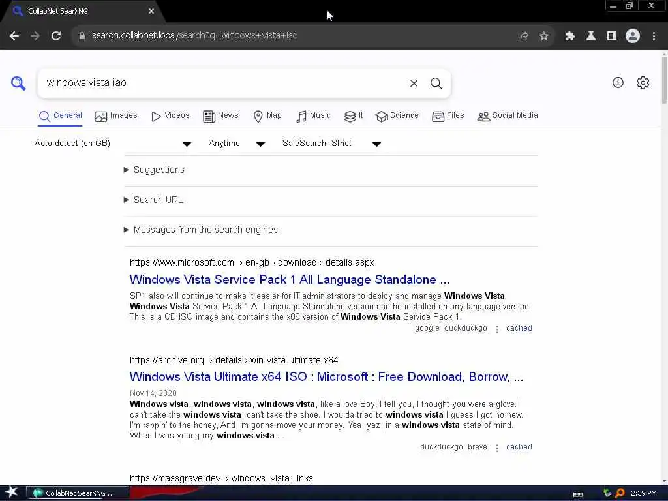
Task: Open the profile avatar menu
Action: 633,37
